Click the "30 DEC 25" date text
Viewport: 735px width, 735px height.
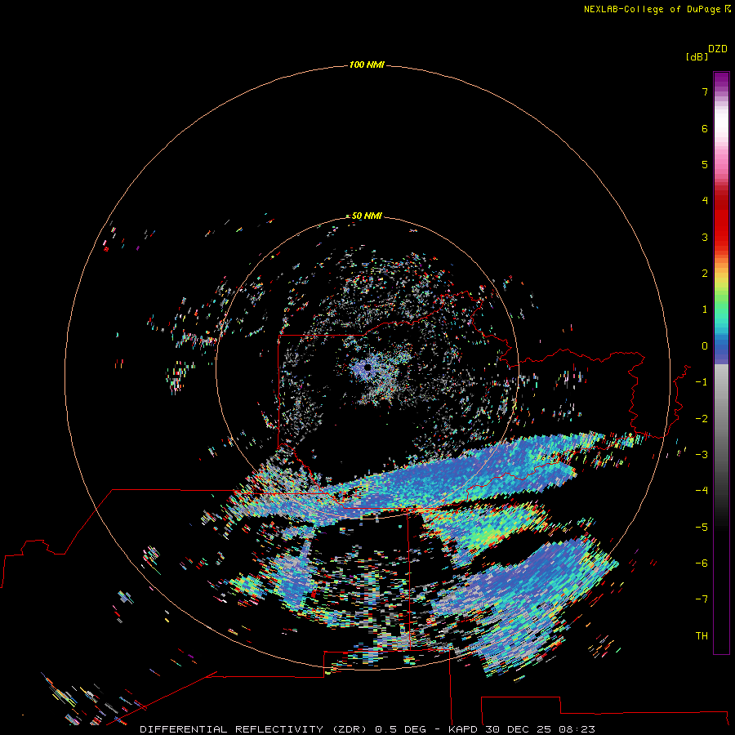[x=518, y=729]
